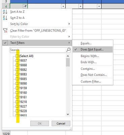Expand the Sort by Color submenu arrow
124x135 pixels.
click(x=69, y=24)
